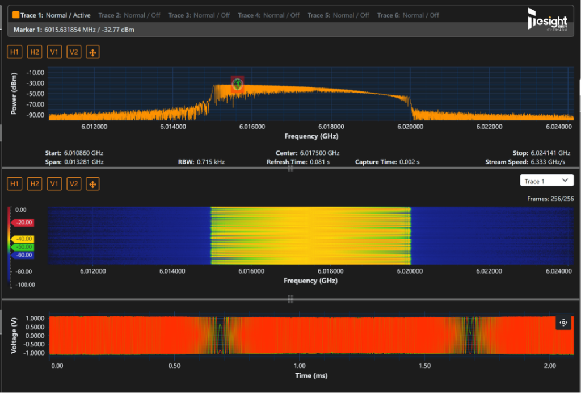Select Trace 6 Normal / Off
The image size is (581, 393).
[x=408, y=15]
